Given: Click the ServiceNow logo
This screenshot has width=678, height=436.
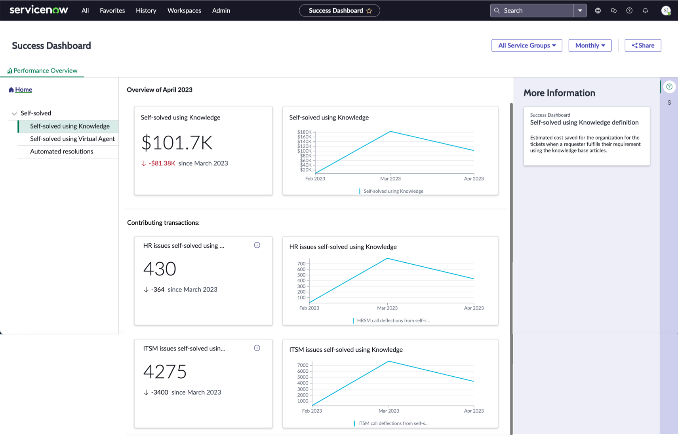Looking at the screenshot, I should click(39, 10).
